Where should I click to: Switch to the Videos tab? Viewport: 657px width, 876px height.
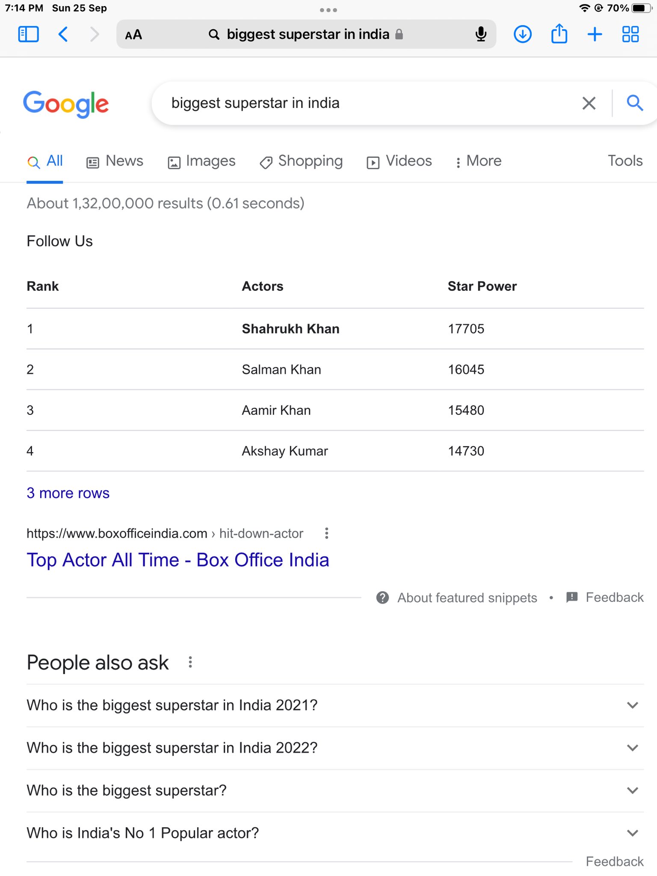(x=399, y=161)
